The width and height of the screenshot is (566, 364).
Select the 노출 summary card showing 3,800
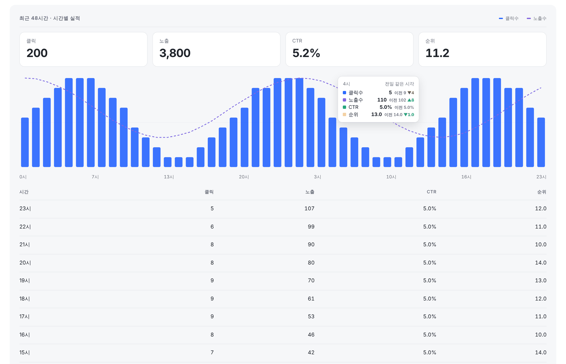tap(216, 49)
